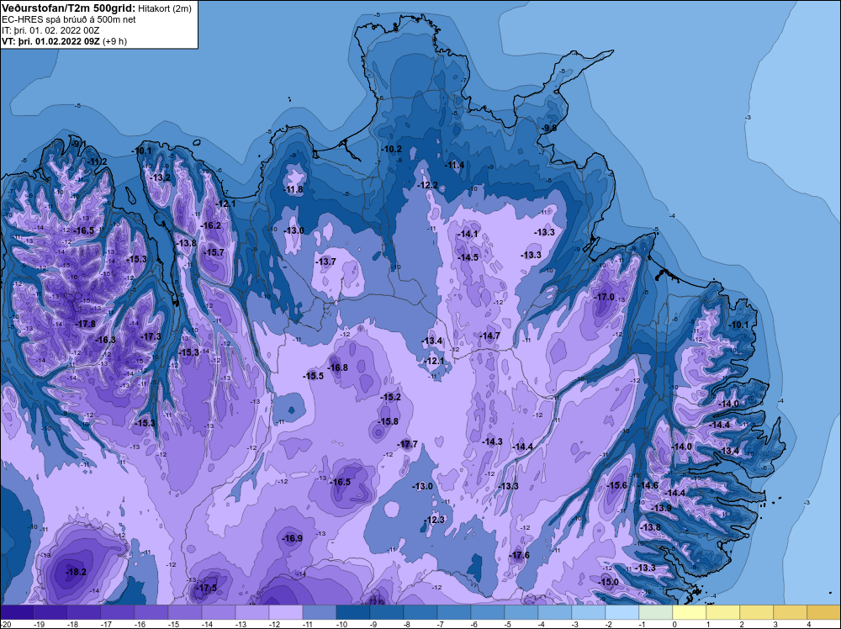
Task: Click the -10.2 temperature label
Action: pyautogui.click(x=392, y=149)
